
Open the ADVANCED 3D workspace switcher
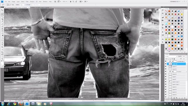pyautogui.click(x=175, y=1)
